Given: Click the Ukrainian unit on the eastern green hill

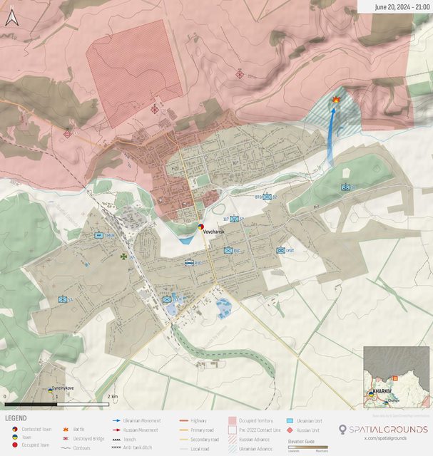Looking at the screenshot, I should coord(345,187).
